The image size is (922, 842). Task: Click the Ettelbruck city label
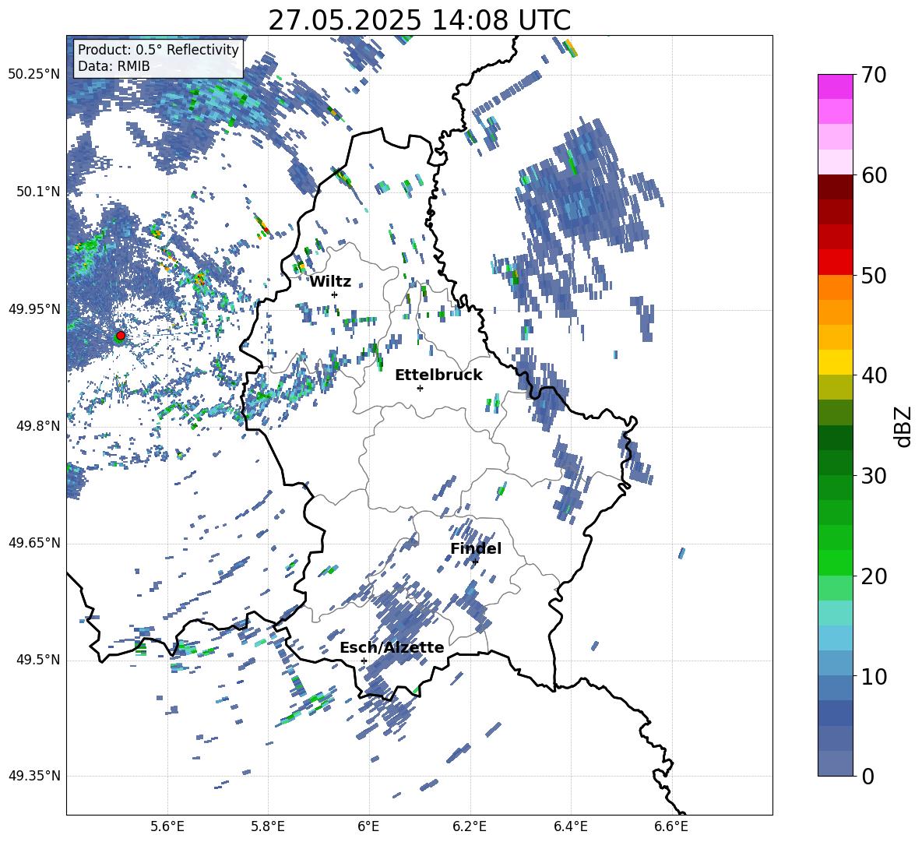[438, 375]
